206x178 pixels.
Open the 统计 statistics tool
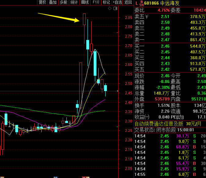point(74,2)
